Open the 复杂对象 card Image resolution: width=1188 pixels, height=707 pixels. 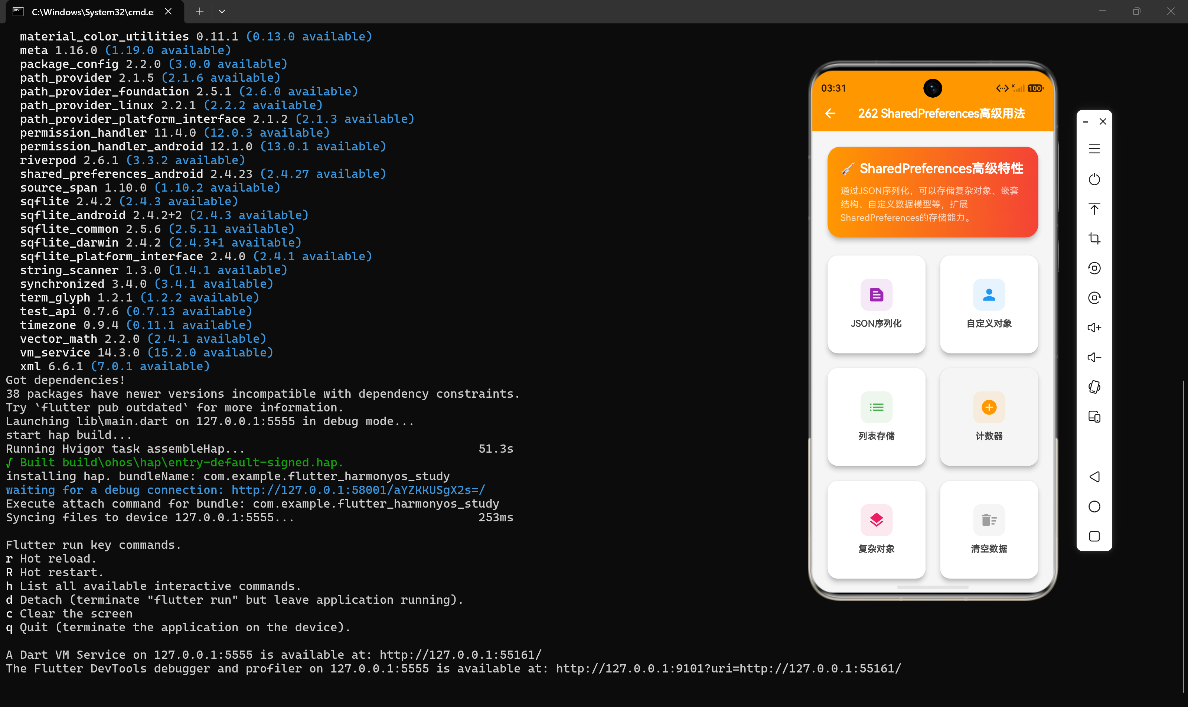pos(876,529)
